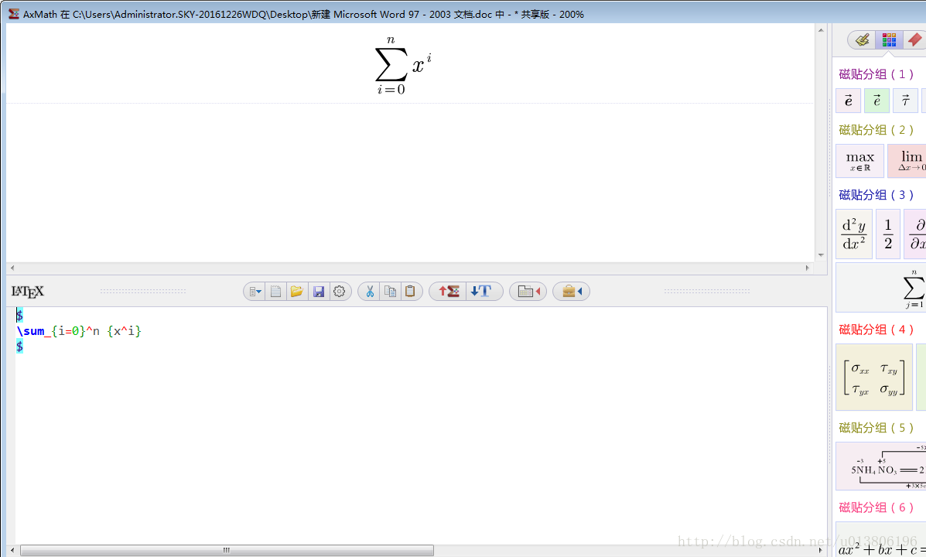Click the new document icon in LaTeX toolbar
This screenshot has width=926, height=557.
[x=276, y=291]
